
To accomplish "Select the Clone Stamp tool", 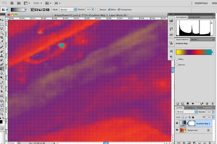I will [x=2, y=56].
